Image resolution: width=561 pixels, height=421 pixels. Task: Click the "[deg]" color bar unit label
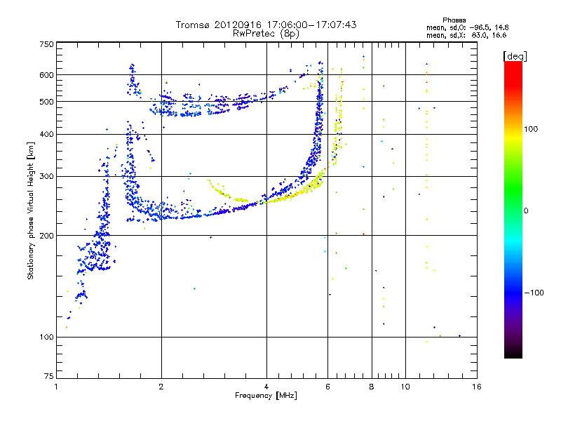pos(515,56)
